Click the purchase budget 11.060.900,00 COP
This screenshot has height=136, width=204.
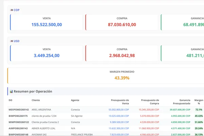[x=149, y=128]
